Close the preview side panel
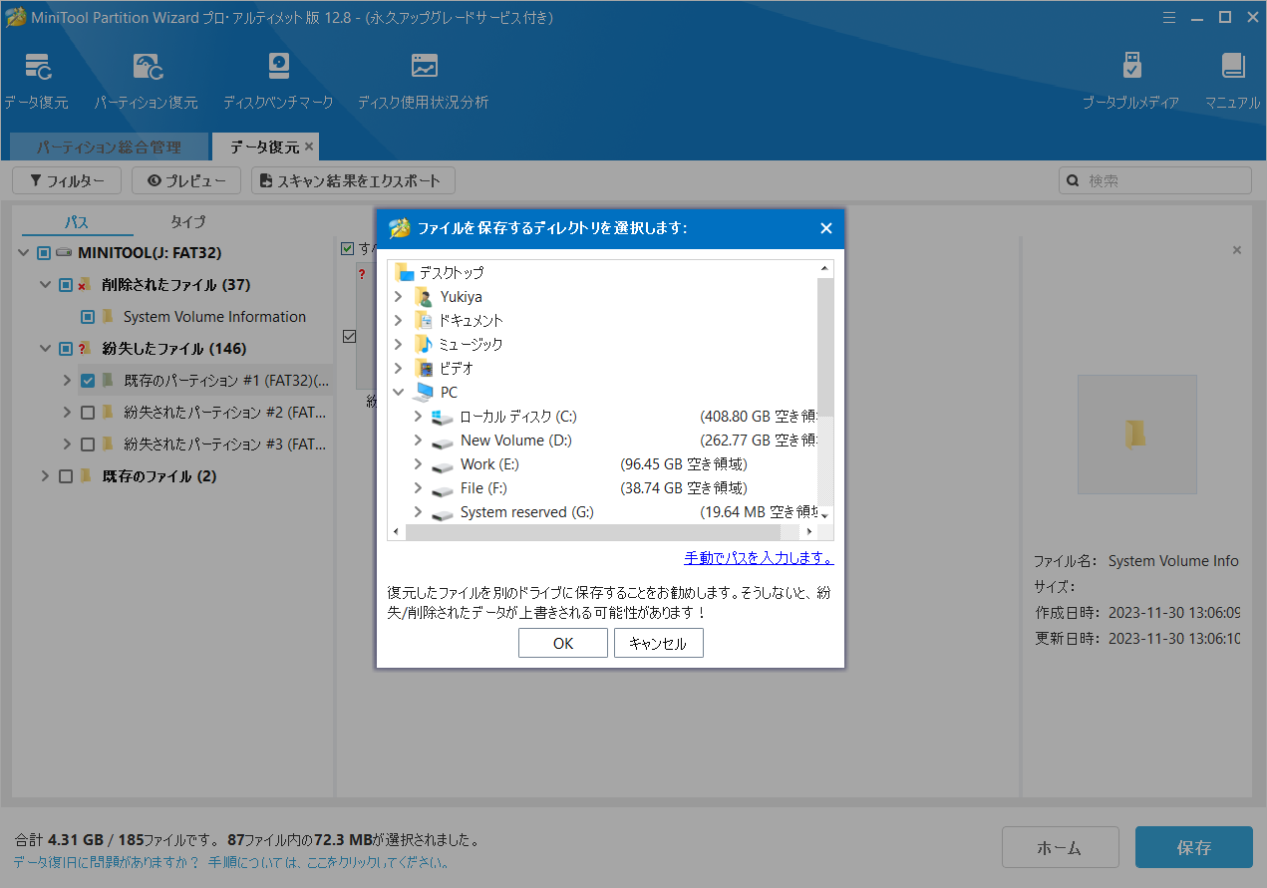Screen dimensions: 1267x888 (x=1237, y=250)
